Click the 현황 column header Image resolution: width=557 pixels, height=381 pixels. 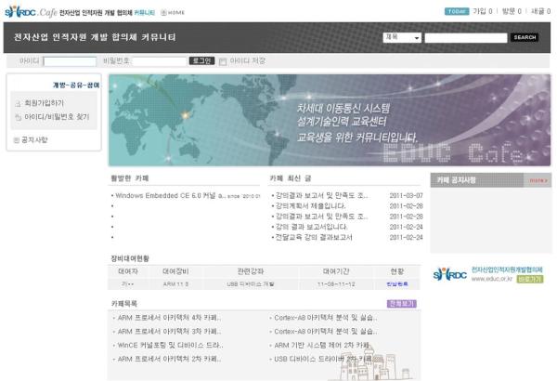coord(397,271)
